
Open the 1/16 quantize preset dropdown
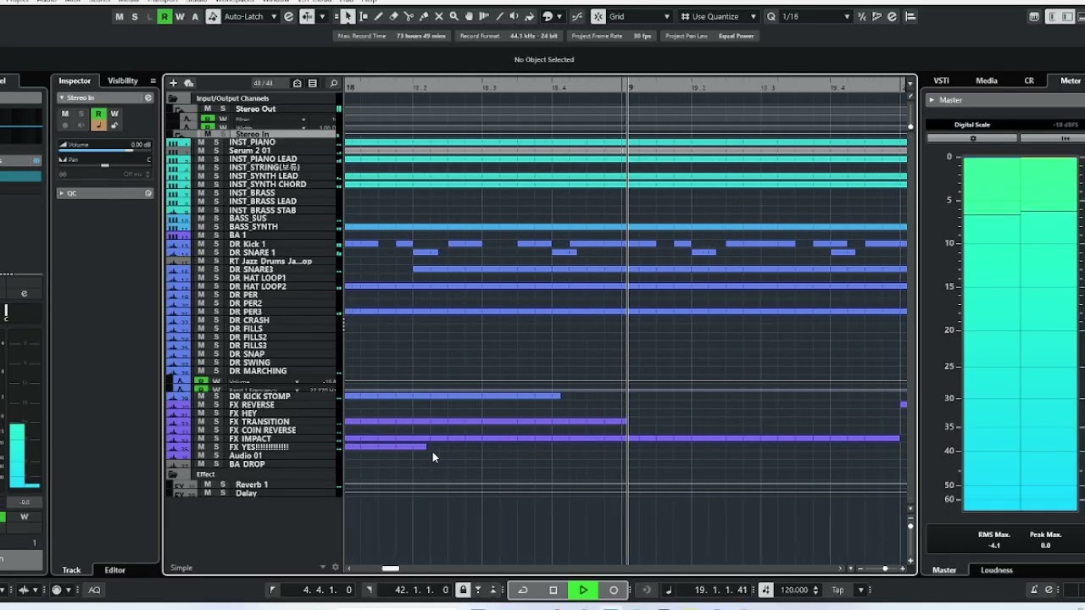coord(815,16)
